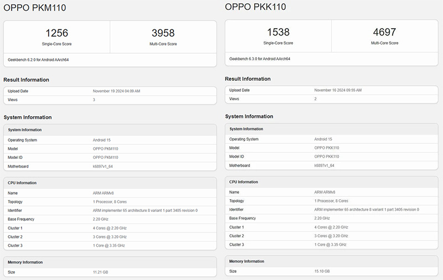Click the PKK110 Base Frequency value 2.20 GHz
The image size is (443, 280).
coord(322,219)
